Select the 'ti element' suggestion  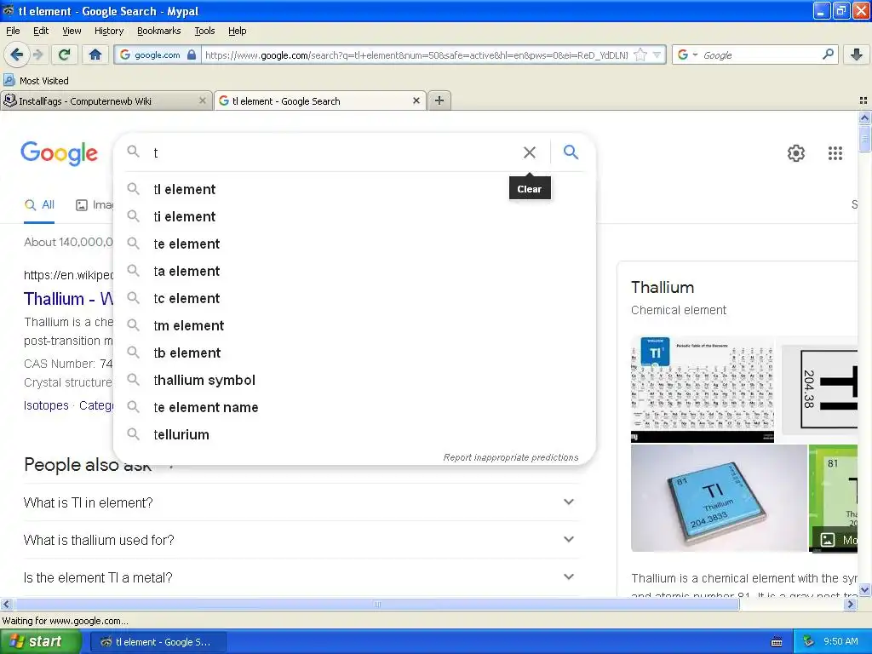point(353,216)
